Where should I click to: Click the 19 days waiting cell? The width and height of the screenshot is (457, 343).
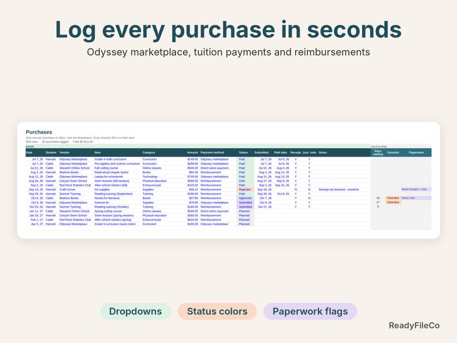378,198
